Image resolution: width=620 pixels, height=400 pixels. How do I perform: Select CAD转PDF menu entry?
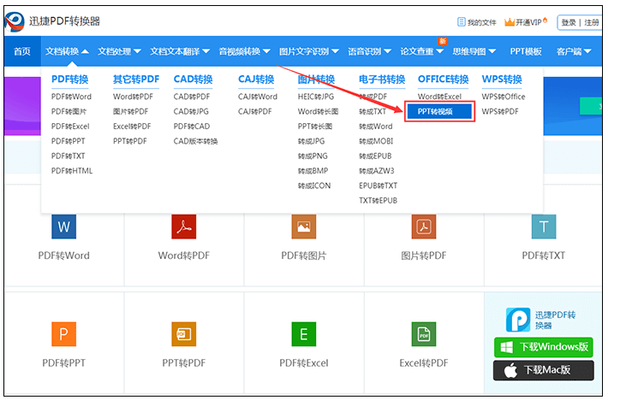[191, 97]
